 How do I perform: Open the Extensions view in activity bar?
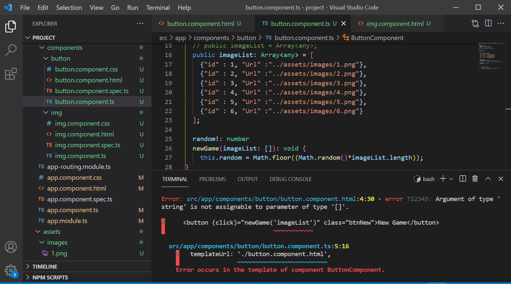coord(11,74)
